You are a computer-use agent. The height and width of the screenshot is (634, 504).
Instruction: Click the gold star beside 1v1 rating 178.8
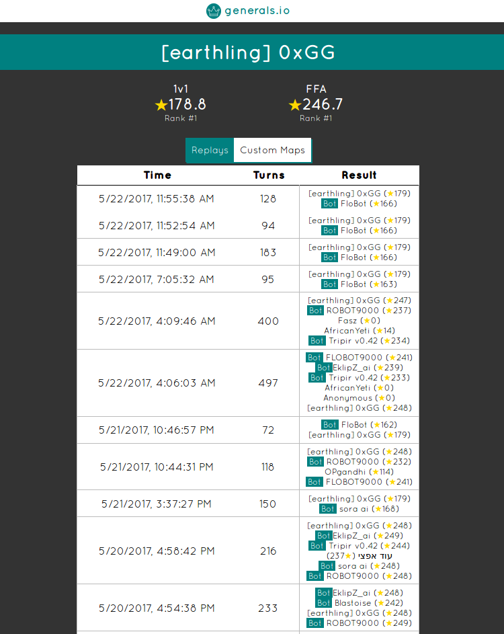pos(161,105)
